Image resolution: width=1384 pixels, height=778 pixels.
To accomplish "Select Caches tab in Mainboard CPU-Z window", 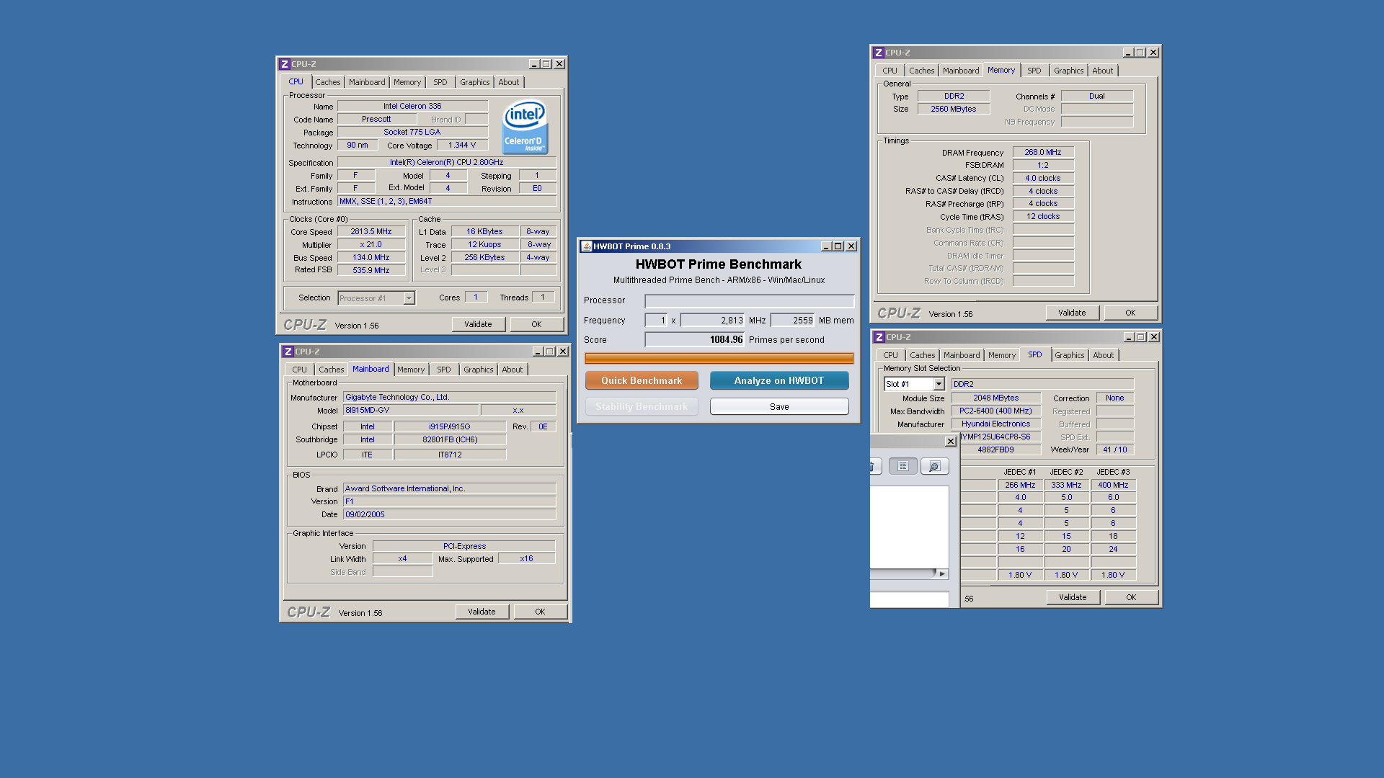I will [332, 370].
